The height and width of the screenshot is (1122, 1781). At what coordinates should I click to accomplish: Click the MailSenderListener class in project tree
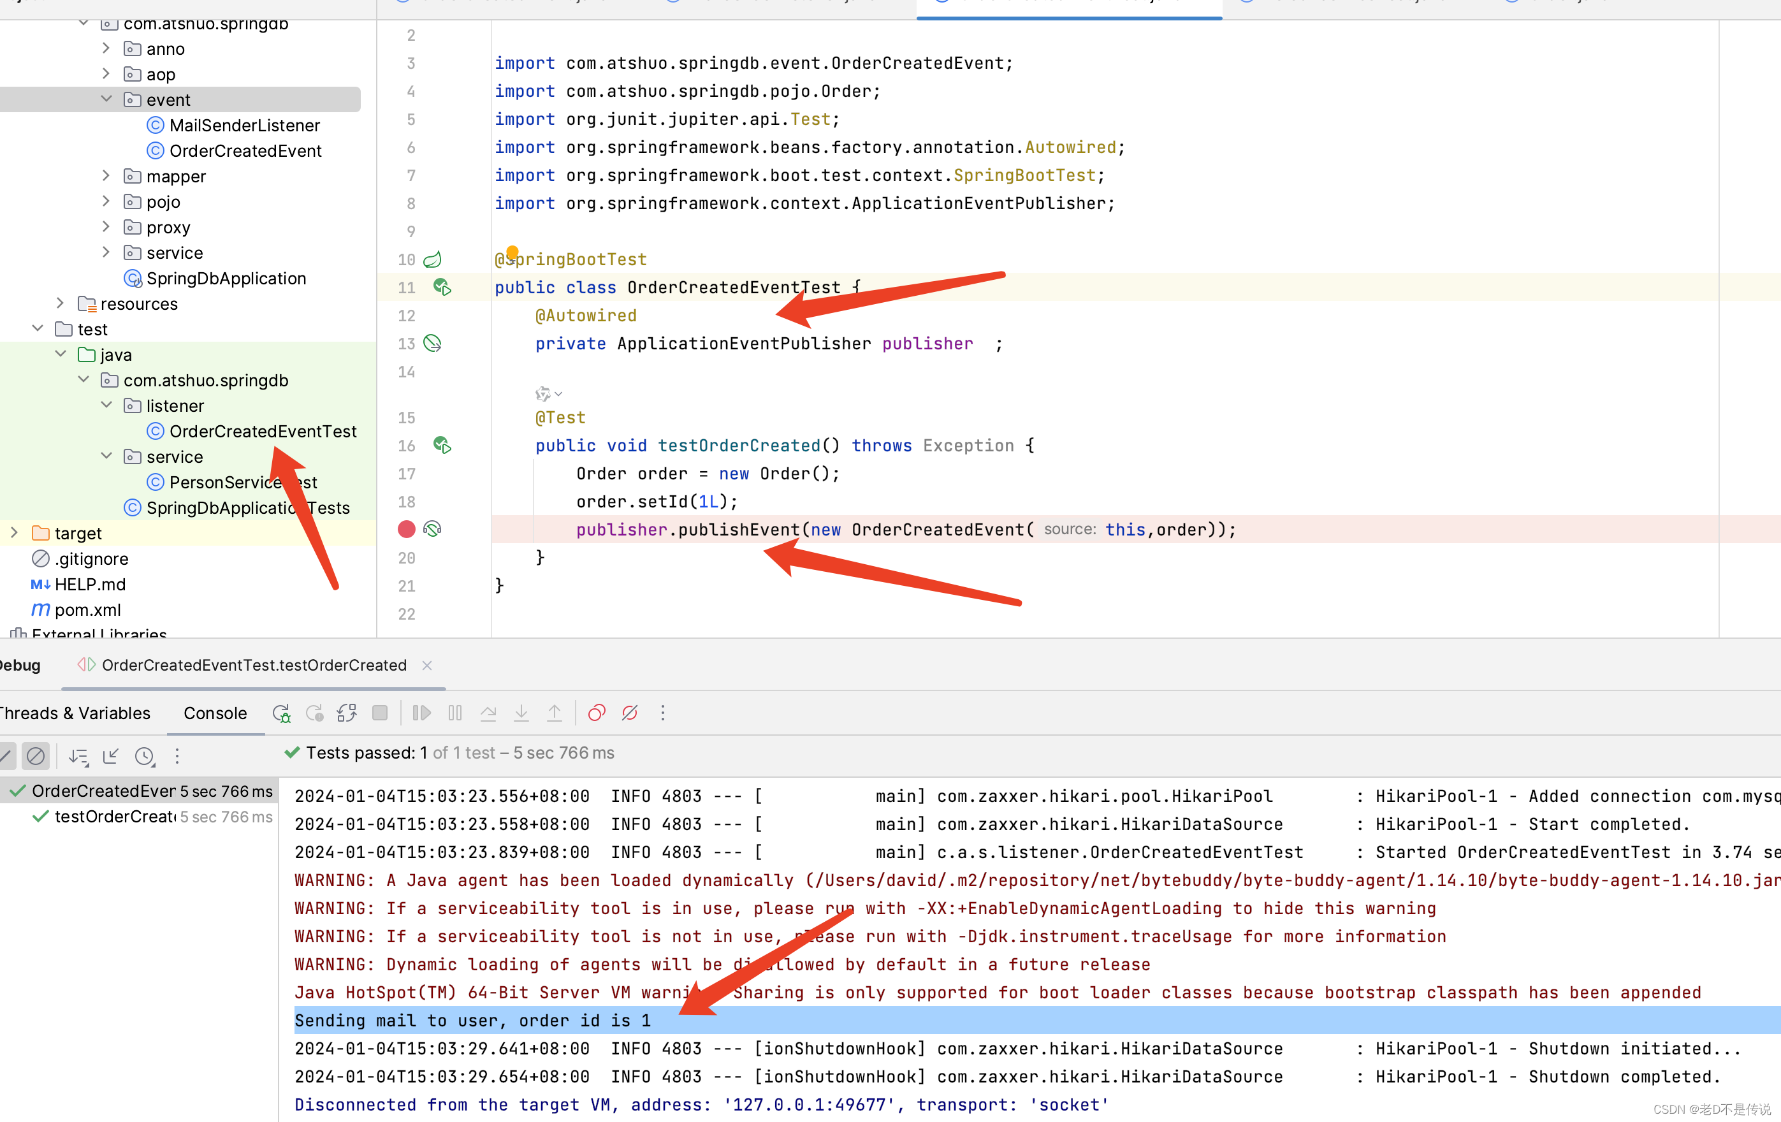(243, 126)
